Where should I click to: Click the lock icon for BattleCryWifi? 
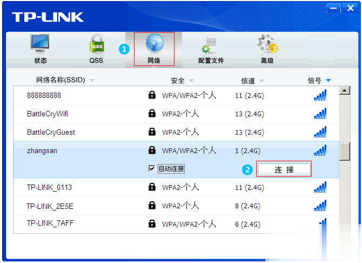(x=152, y=113)
